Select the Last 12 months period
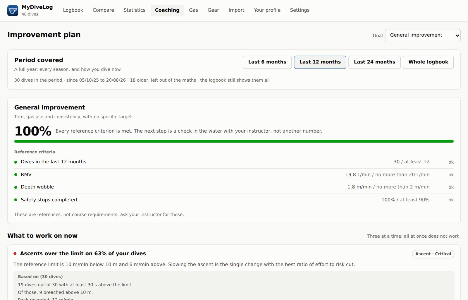This screenshot has width=468, height=300. [x=320, y=62]
